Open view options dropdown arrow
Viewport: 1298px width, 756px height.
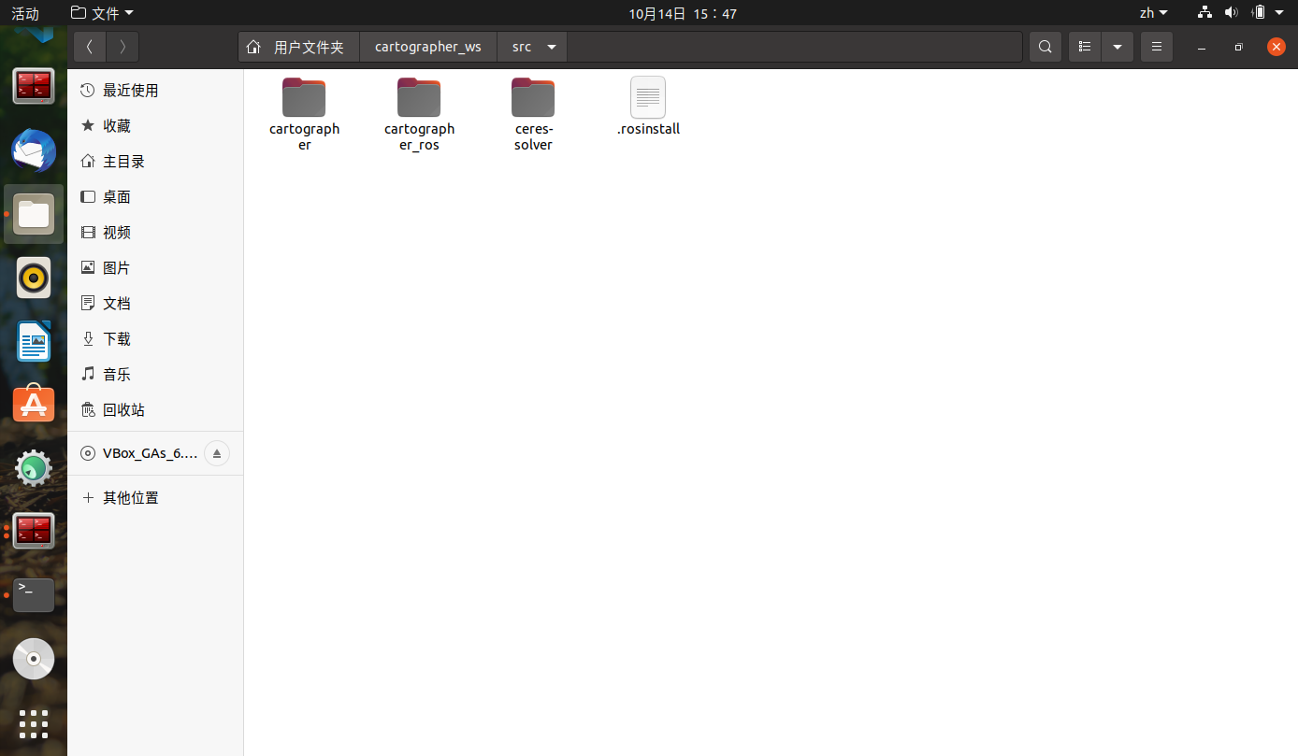[1118, 47]
